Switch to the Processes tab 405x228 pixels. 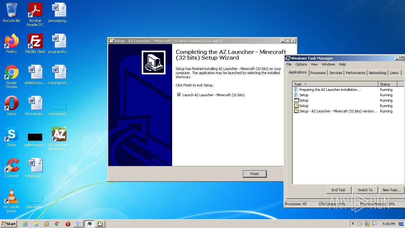click(x=318, y=73)
